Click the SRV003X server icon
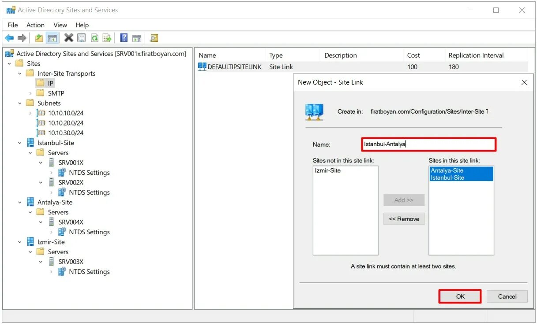 [52, 262]
